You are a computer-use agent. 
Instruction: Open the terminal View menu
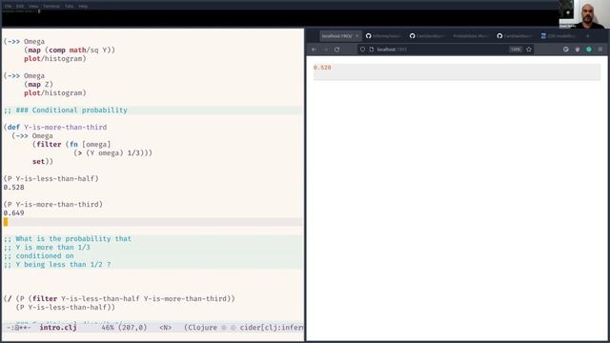click(33, 7)
